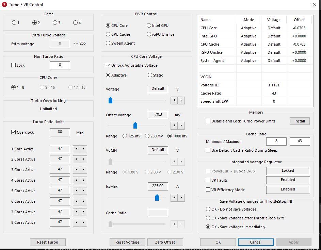Click the Cache Ratio Minimum field showing 8
This screenshot has height=250, width=321.
point(276,141)
